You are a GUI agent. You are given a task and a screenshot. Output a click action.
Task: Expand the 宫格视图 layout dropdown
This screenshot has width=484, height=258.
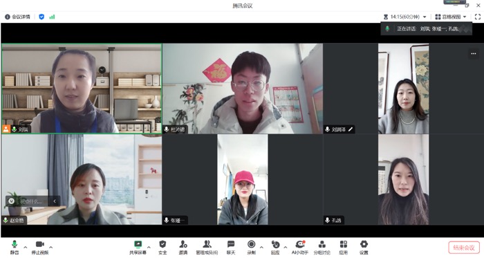[x=451, y=17]
